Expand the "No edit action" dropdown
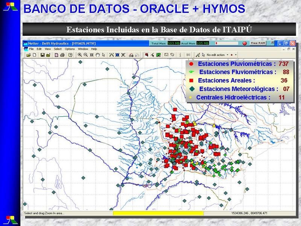This screenshot has height=226, width=301. 227,55
